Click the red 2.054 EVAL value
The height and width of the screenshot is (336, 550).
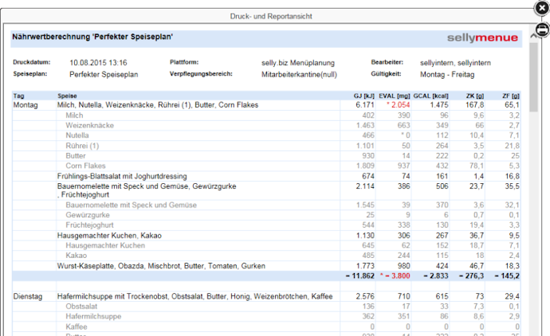pos(398,105)
